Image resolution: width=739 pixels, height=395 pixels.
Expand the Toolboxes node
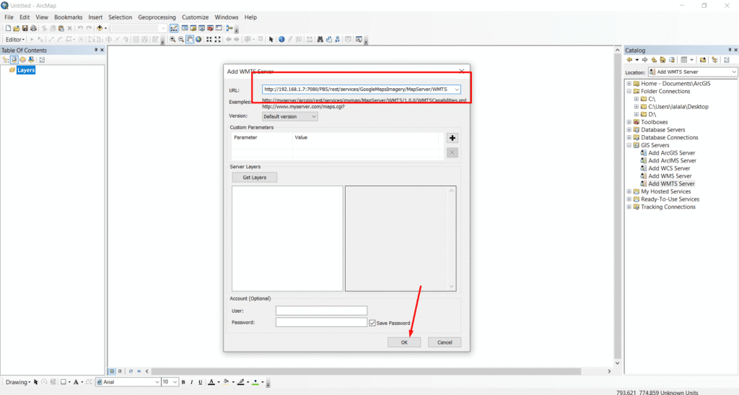coord(629,122)
